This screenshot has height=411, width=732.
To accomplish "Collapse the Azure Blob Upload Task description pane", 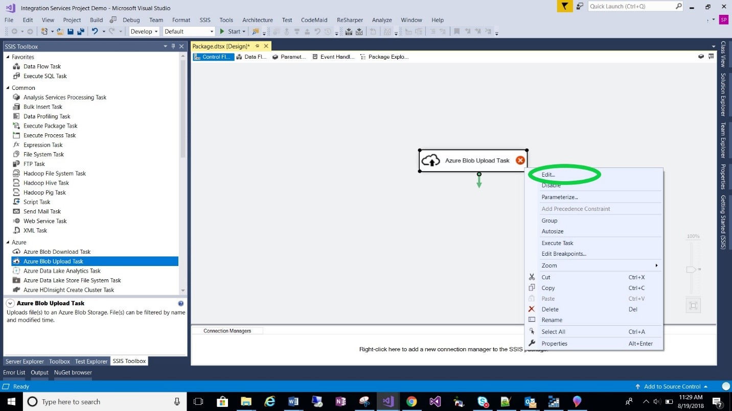I will (10, 303).
